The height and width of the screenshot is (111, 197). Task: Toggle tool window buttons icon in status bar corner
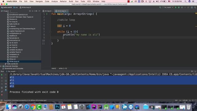click(x=1, y=101)
